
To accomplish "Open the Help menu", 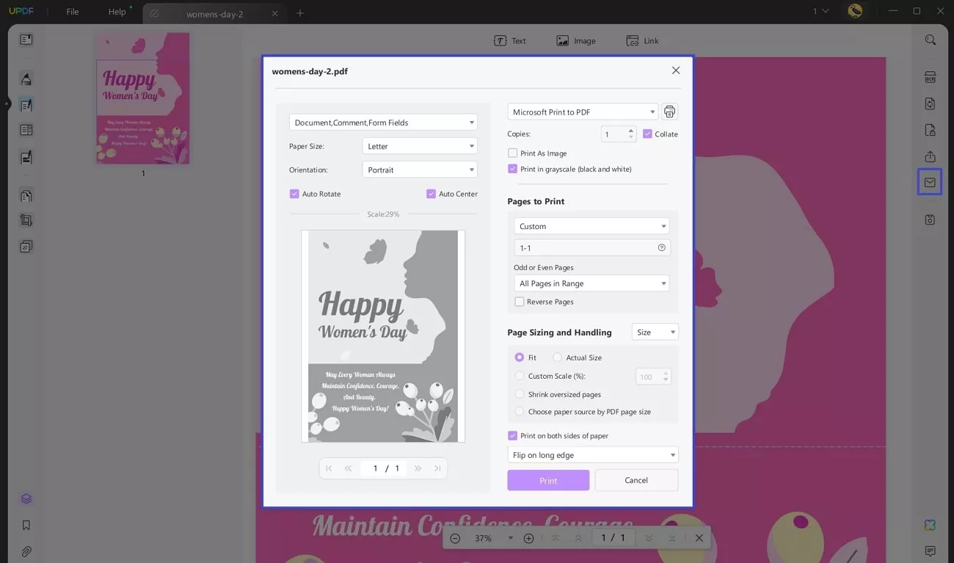I will coord(116,11).
